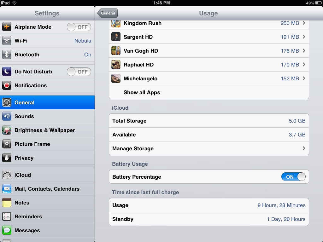
Task: Tap Usage 9 Hours, 28 Minutes value
Action: [x=281, y=205]
